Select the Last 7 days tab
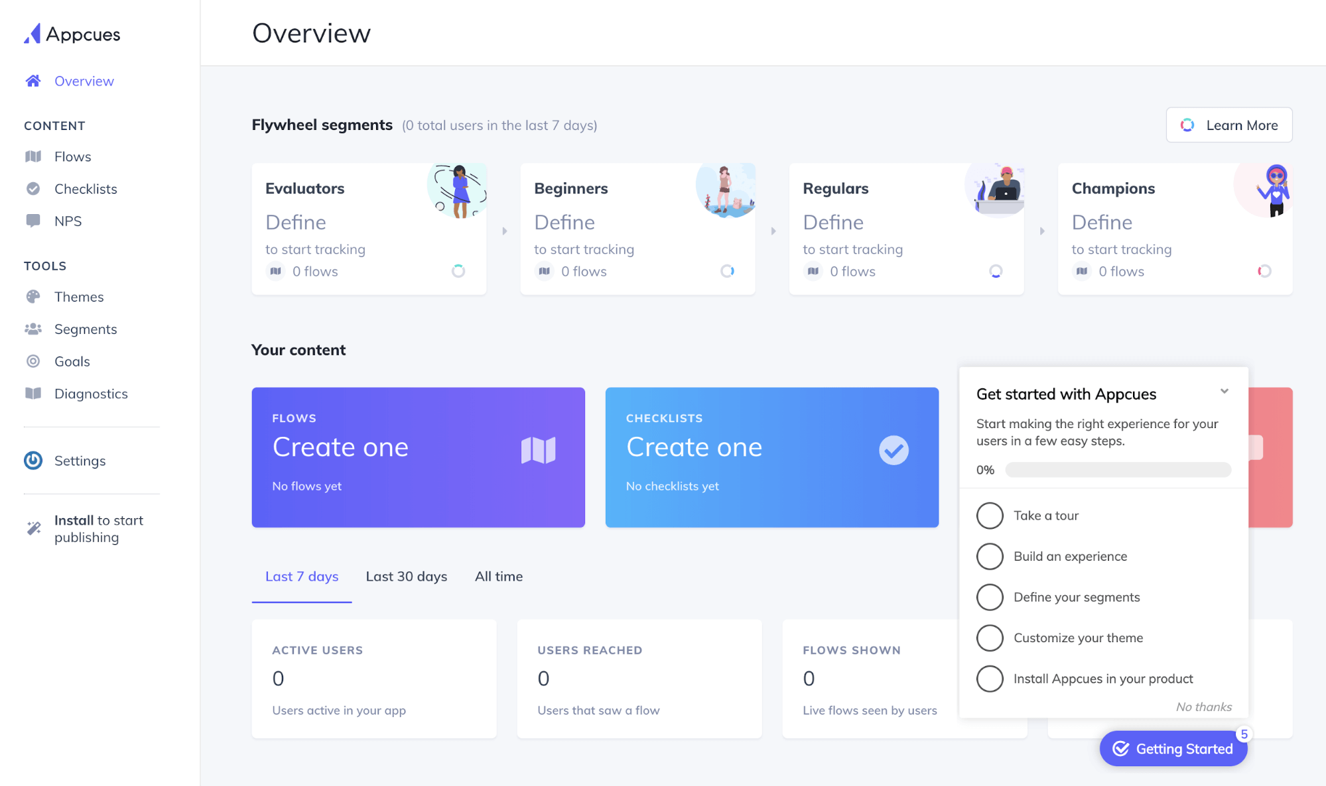This screenshot has height=786, width=1326. (302, 577)
